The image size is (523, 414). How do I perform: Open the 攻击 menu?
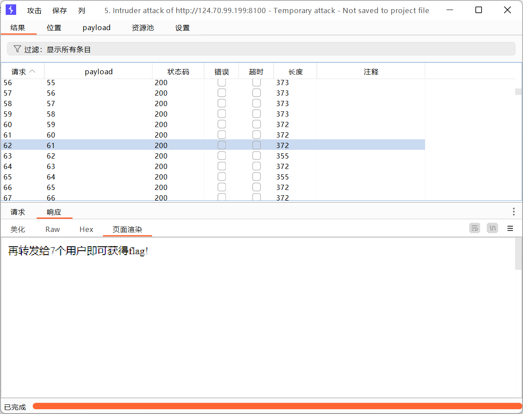[34, 10]
